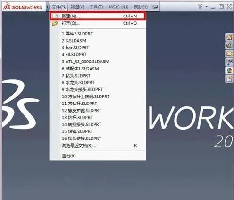
Task: Choose 新建(N)... to create new document
Action: coord(98,16)
